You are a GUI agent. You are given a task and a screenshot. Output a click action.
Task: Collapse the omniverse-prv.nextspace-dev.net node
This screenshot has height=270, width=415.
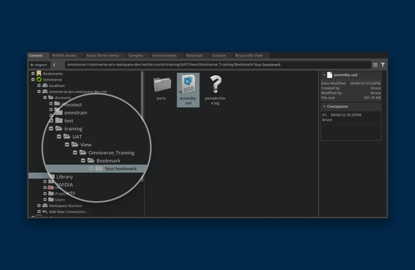[39, 92]
